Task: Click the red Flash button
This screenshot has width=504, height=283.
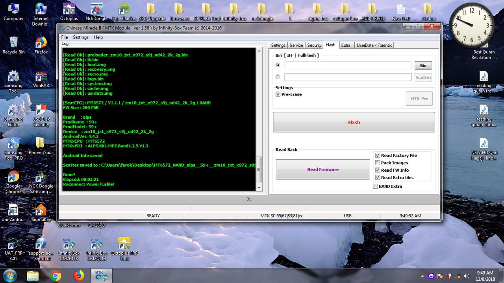Action: 354,122
